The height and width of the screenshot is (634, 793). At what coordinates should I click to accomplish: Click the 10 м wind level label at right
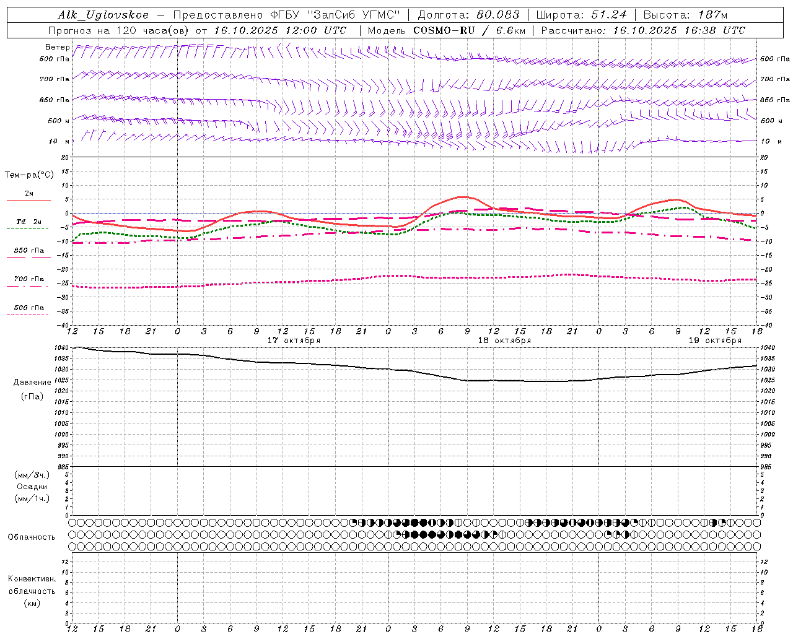[x=771, y=141]
